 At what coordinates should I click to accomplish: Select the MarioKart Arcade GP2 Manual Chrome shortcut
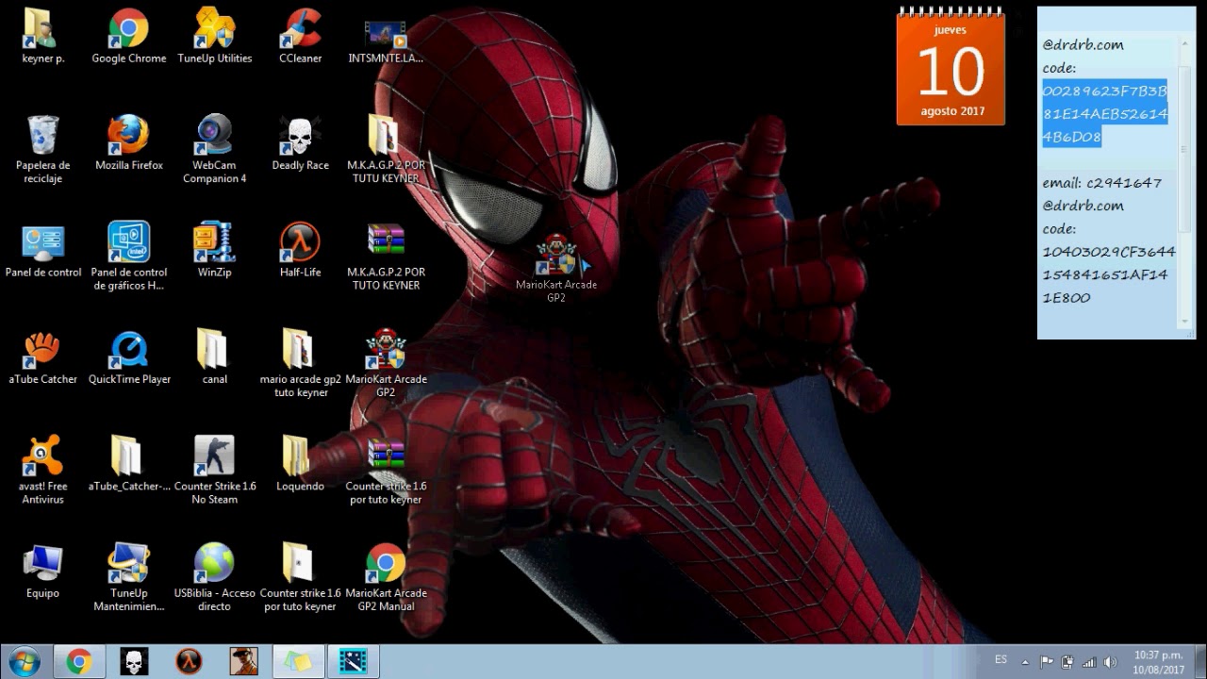click(386, 578)
